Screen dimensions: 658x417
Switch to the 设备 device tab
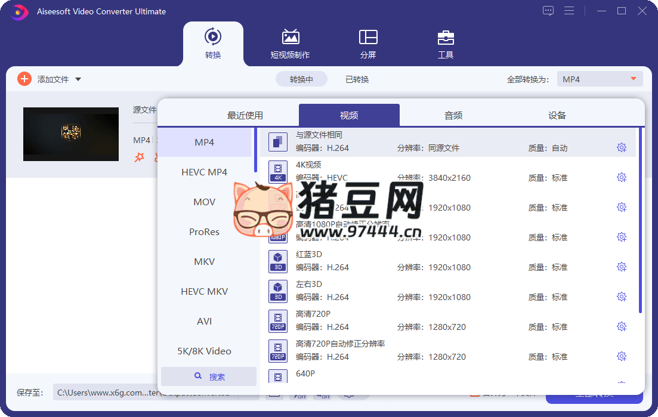point(557,116)
